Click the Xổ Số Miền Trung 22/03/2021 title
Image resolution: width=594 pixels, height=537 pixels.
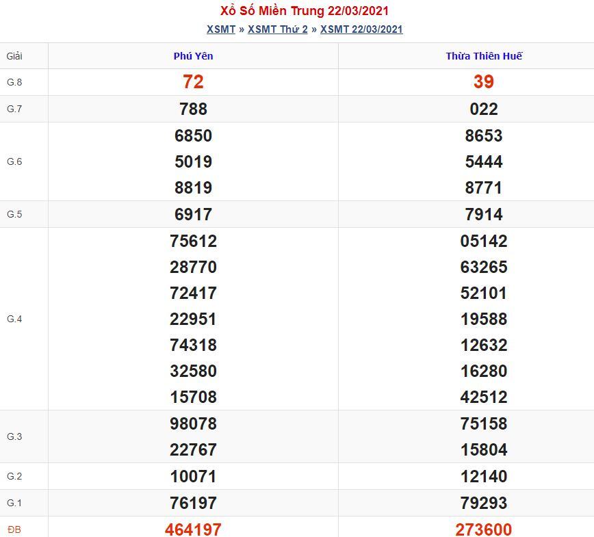[305, 11]
